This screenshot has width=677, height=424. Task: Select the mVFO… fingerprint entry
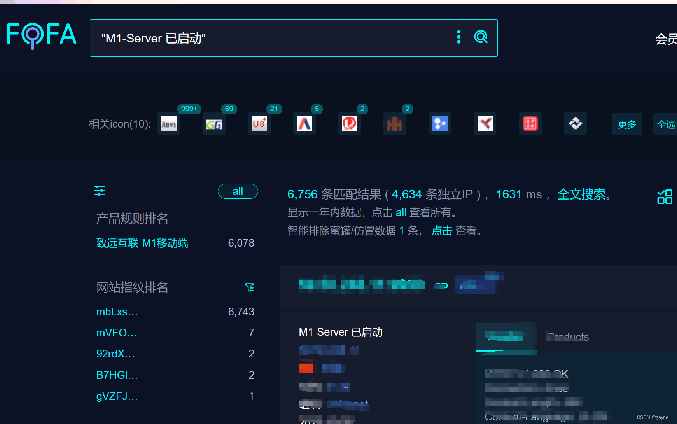click(x=117, y=333)
